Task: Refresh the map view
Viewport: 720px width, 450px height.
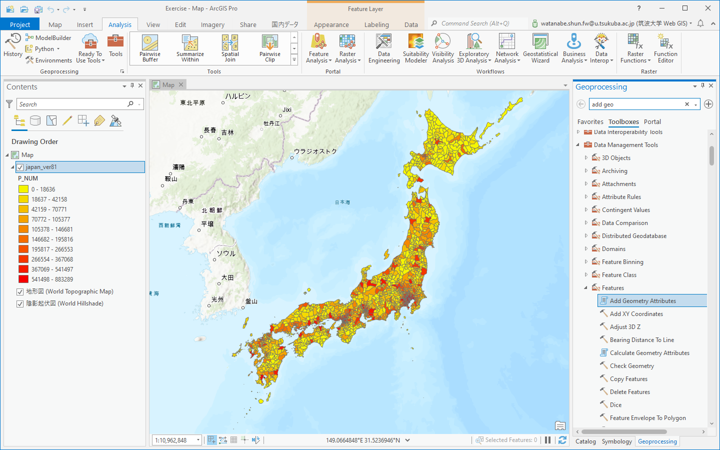Action: [562, 440]
